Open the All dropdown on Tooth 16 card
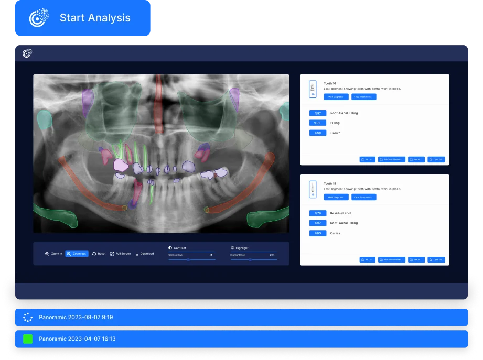This screenshot has height=360, width=483. 367,159
